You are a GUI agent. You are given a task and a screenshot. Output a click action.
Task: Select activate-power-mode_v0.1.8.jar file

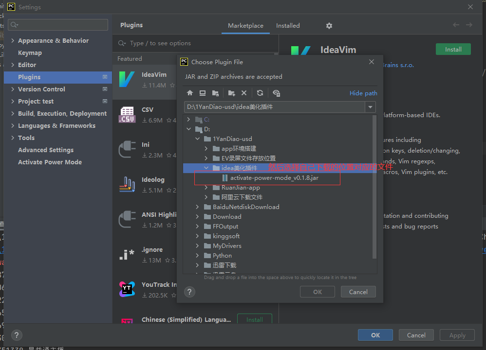274,178
